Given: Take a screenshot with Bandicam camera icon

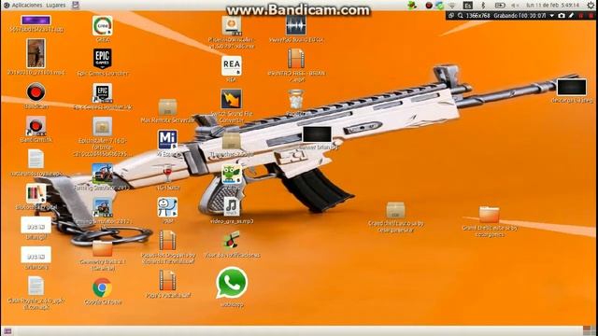Looking at the screenshot, I should coord(562,16).
